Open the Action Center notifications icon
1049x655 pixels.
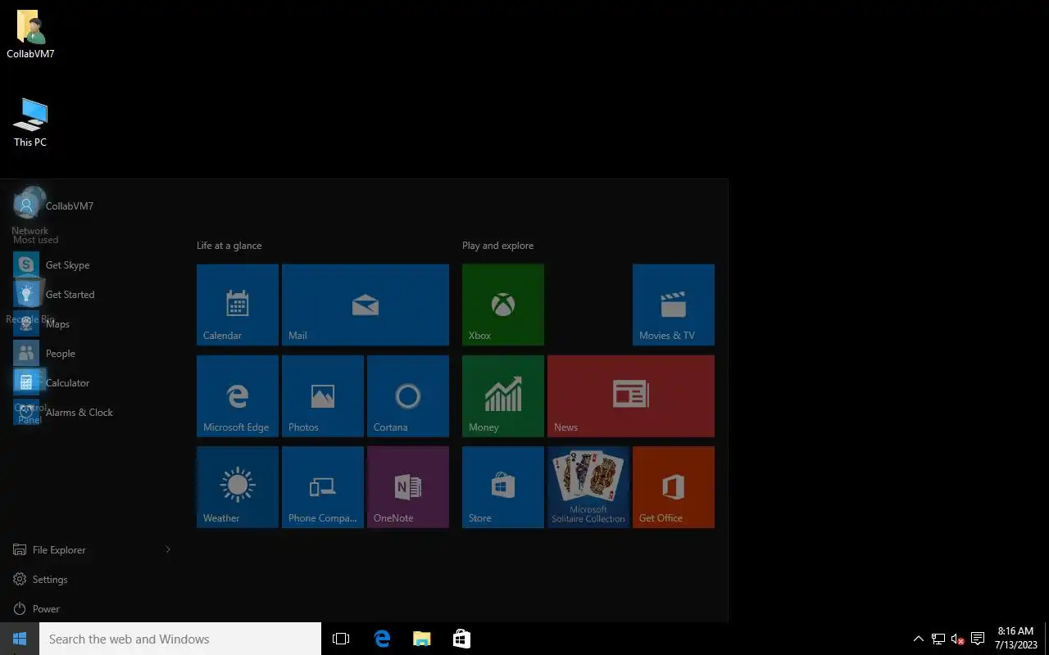tap(978, 639)
